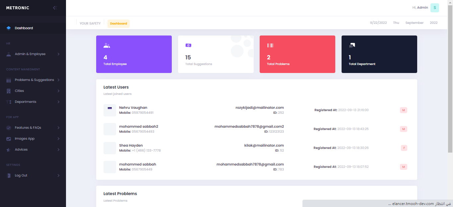Click the Total Department chat icon
This screenshot has height=207, width=453.
tap(352, 45)
